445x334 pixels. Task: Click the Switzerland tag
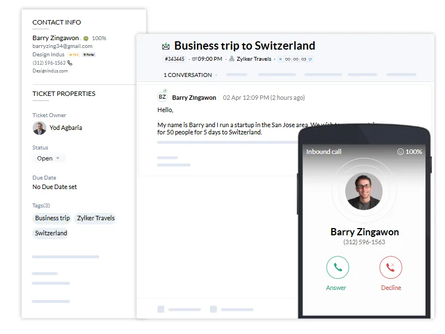click(51, 233)
